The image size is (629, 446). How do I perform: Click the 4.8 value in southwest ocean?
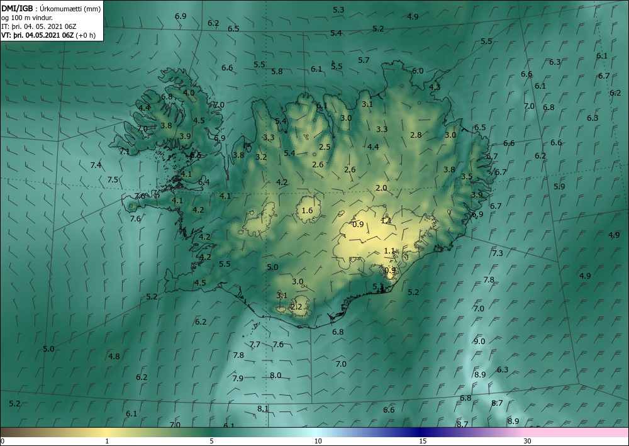coord(114,356)
